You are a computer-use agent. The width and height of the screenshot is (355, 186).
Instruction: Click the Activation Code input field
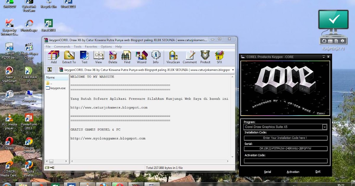(x=285, y=161)
